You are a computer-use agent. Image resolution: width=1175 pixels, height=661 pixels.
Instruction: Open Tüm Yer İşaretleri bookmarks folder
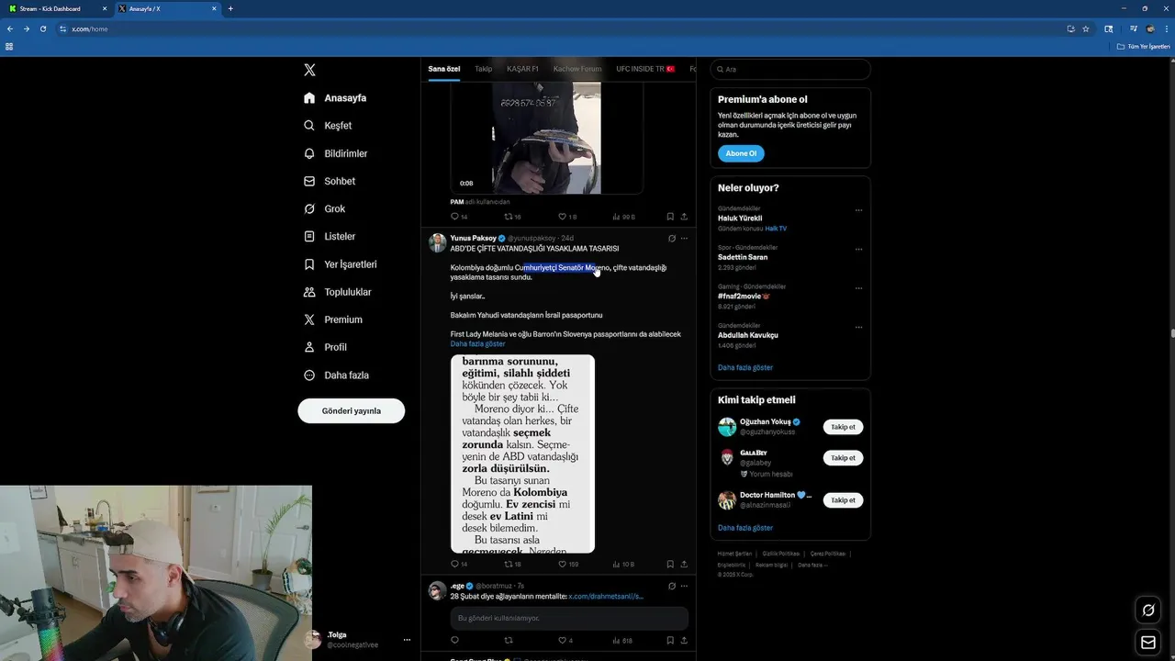(1144, 46)
